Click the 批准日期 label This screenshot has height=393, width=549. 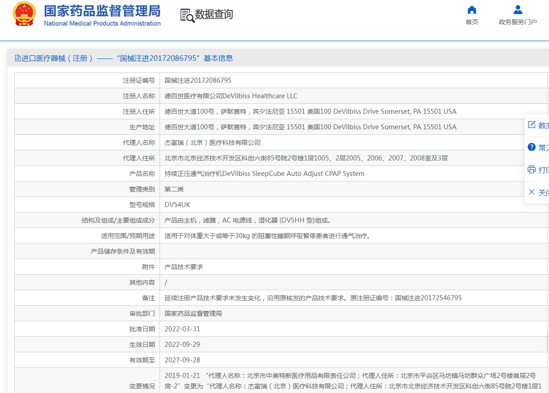(142, 329)
